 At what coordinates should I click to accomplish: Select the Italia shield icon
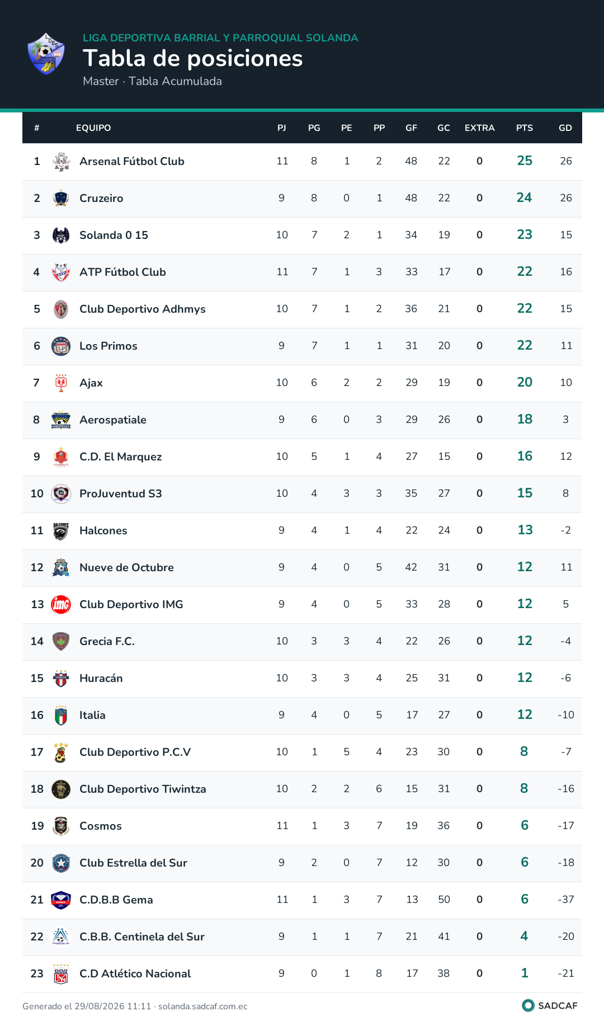pyautogui.click(x=61, y=715)
